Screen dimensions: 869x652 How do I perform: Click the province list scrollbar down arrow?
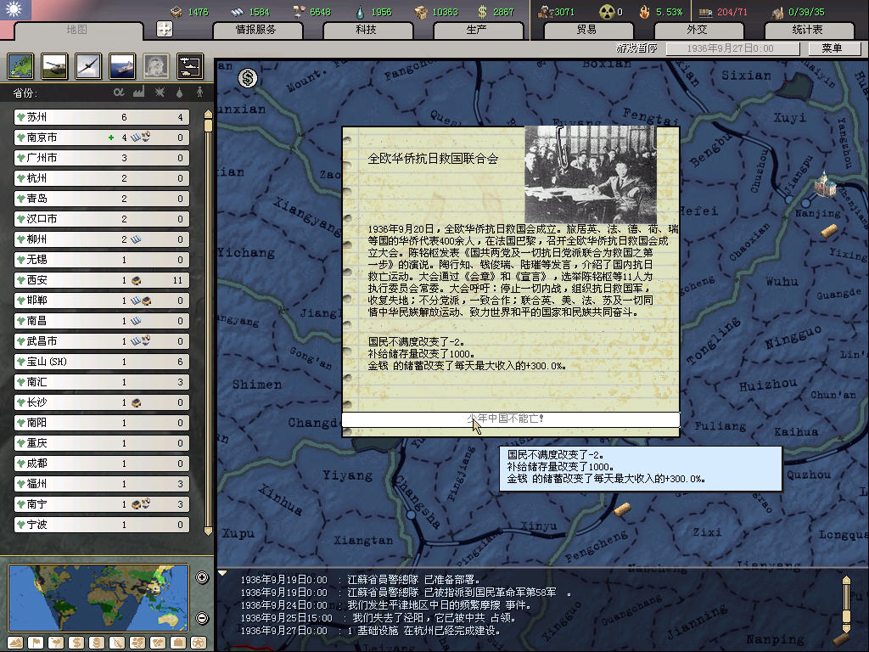pyautogui.click(x=209, y=531)
